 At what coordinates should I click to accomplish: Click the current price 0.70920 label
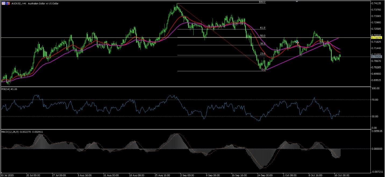pyautogui.click(x=376, y=57)
